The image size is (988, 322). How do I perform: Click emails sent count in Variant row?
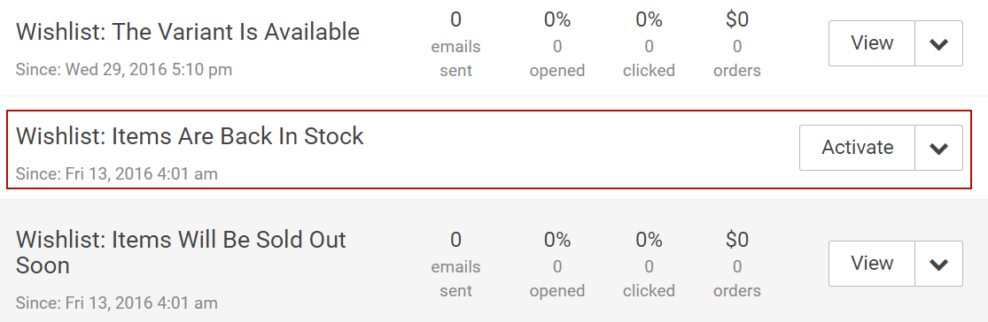click(455, 45)
